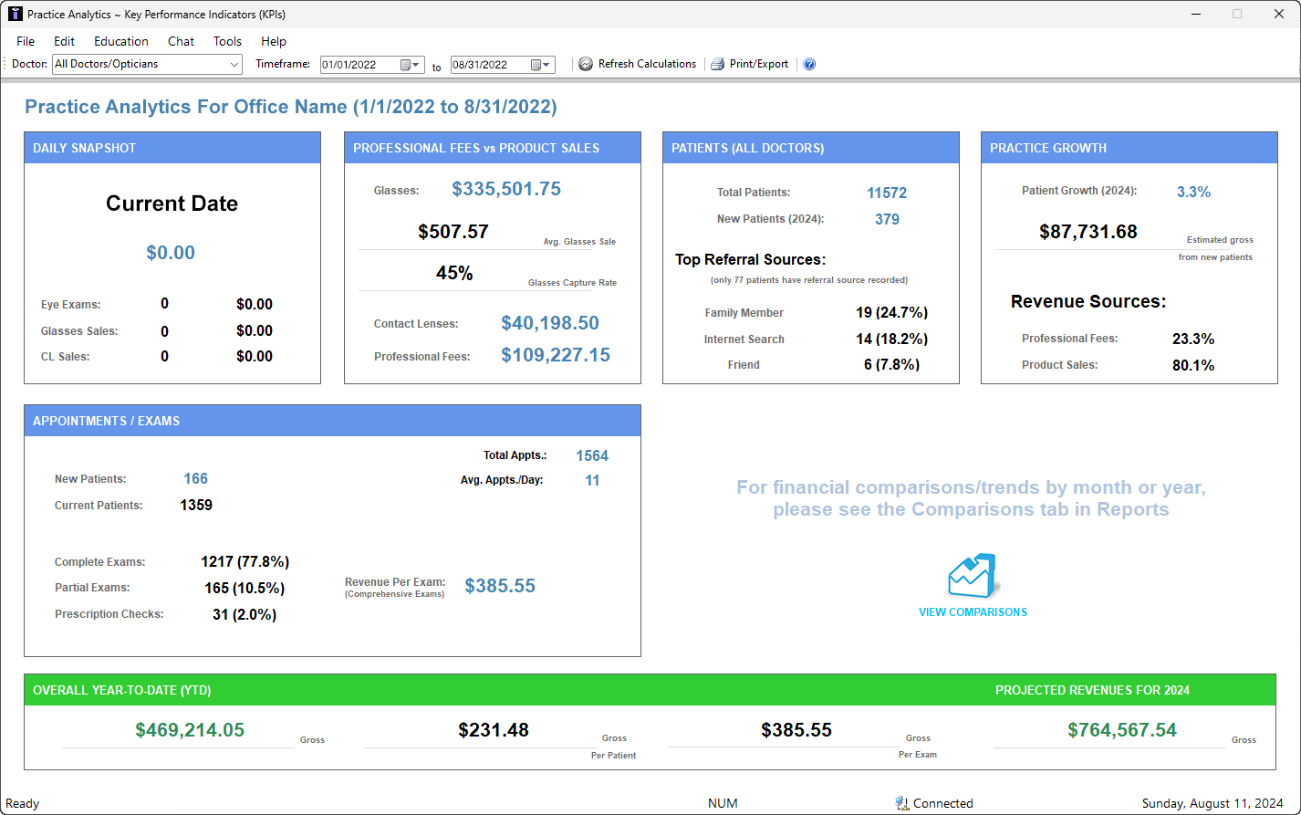
Task: Click the Internet Search 14 (18.2%) value
Action: pos(891,339)
